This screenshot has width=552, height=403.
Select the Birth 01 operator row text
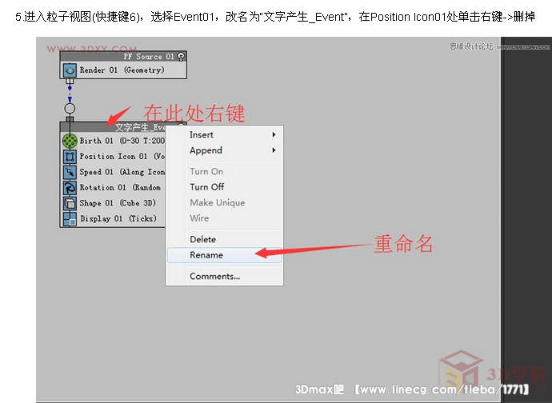122,141
